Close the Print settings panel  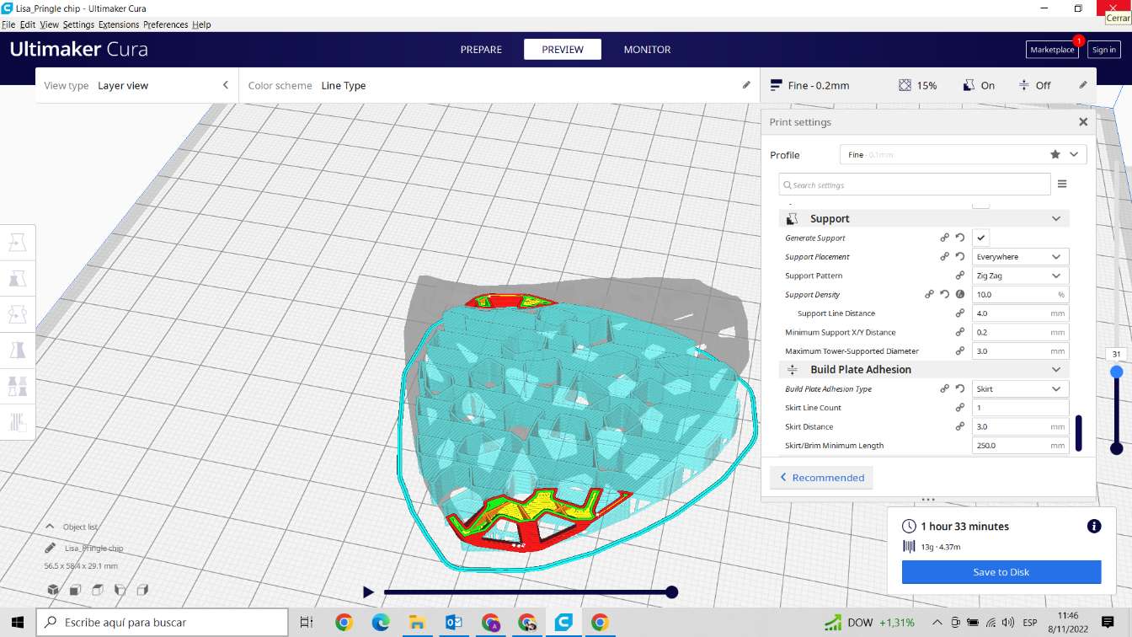1083,122
